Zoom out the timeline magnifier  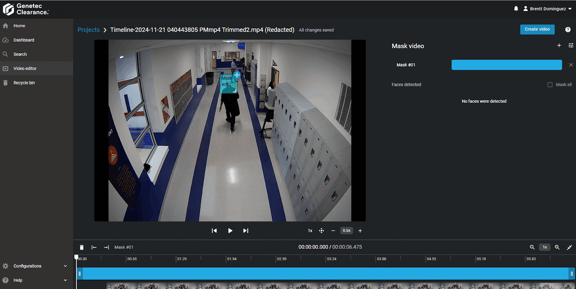coord(532,247)
